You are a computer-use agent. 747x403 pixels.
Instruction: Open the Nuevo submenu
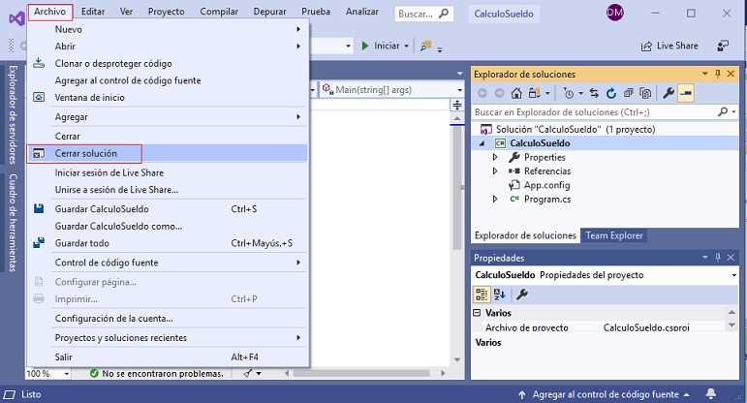[x=167, y=29]
